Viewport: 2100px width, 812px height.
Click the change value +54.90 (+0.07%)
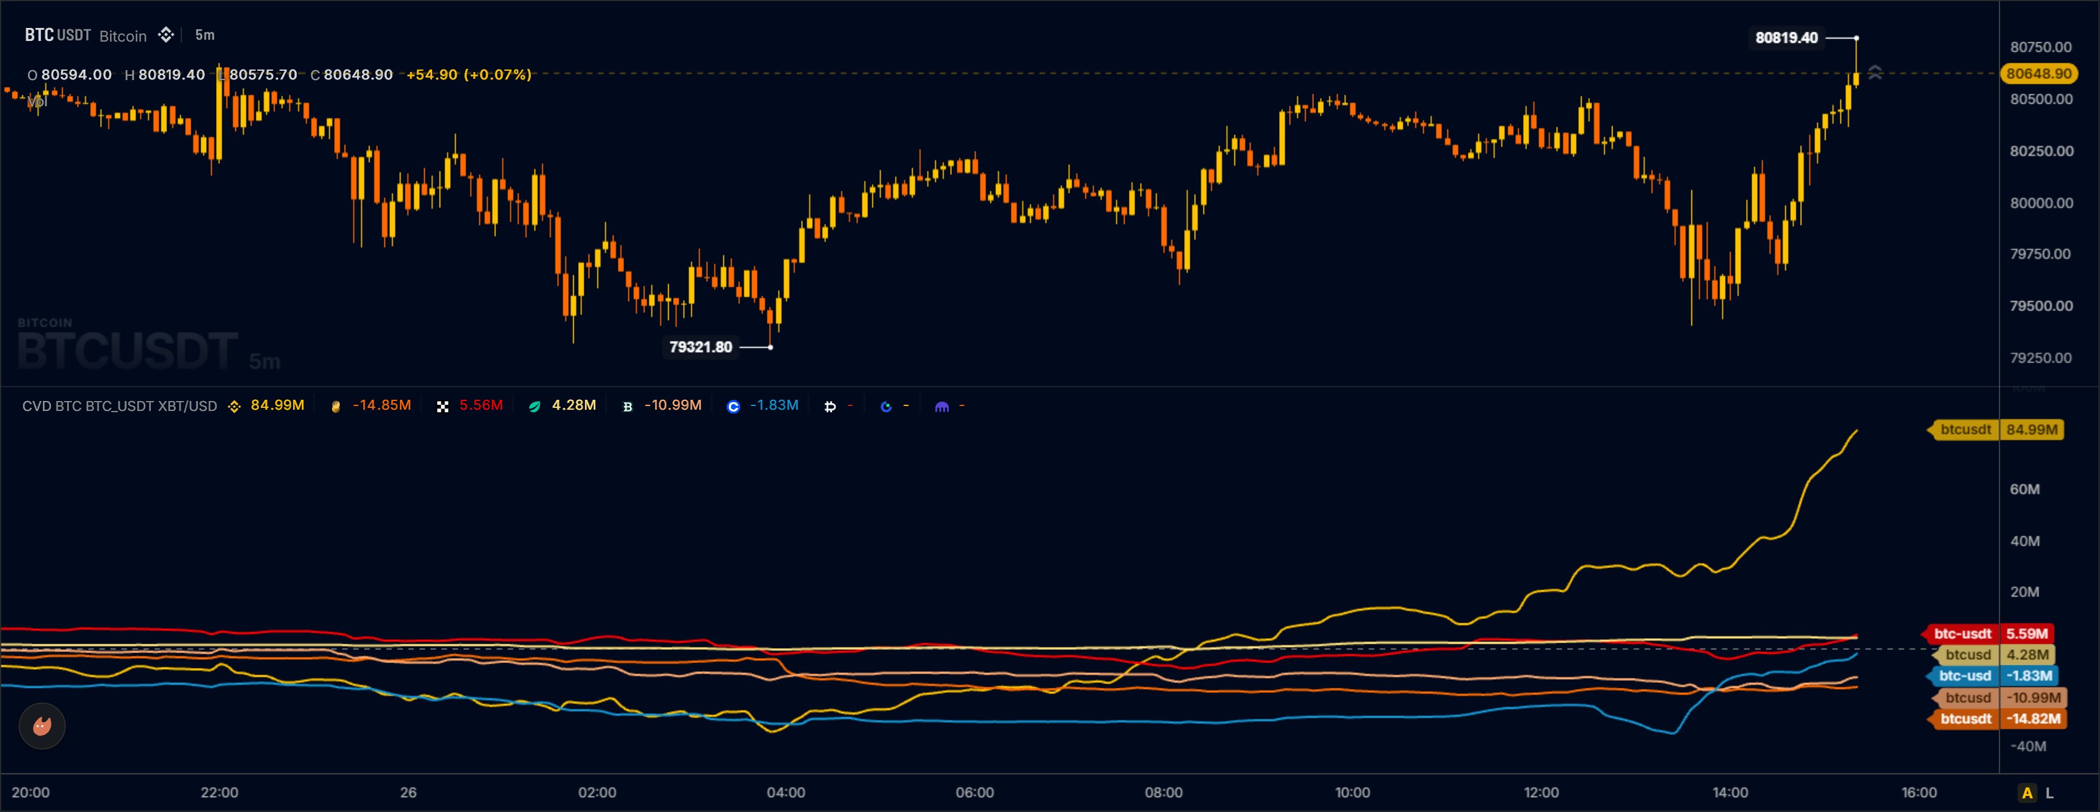tap(469, 74)
